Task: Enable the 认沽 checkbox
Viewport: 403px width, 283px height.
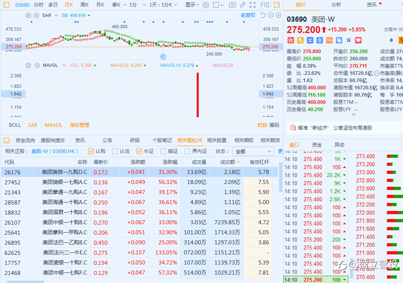Action: (115, 151)
